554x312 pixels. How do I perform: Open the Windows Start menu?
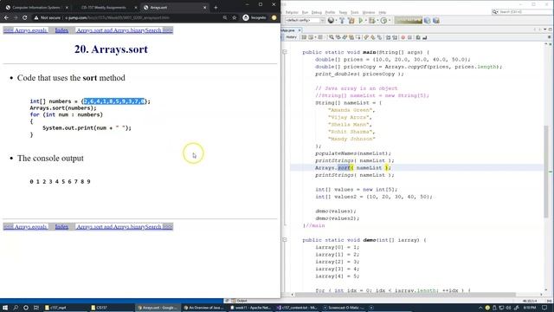pyautogui.click(x=5, y=308)
